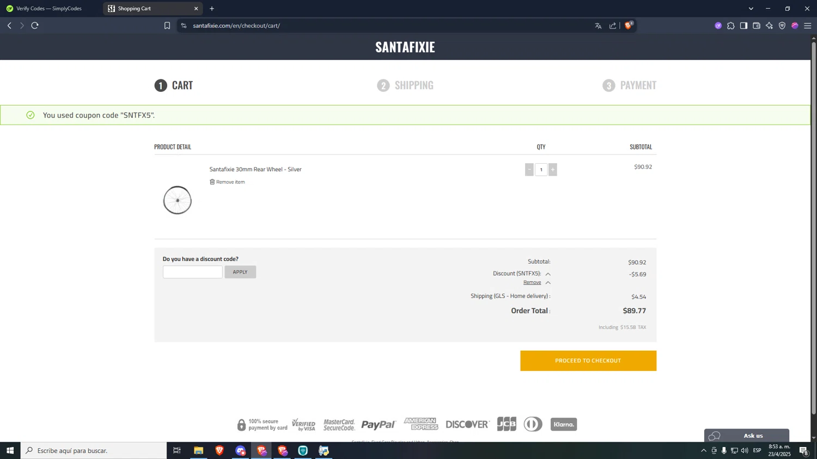Click the translate page icon
Image resolution: width=817 pixels, height=459 pixels.
tap(598, 26)
